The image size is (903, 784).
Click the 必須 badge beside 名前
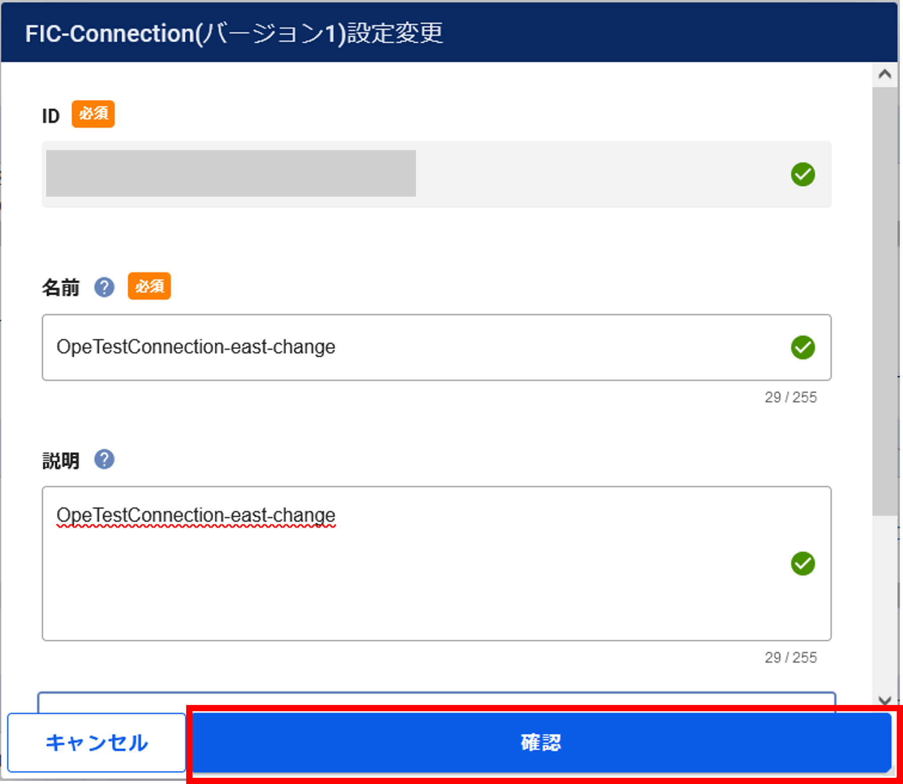click(x=149, y=286)
